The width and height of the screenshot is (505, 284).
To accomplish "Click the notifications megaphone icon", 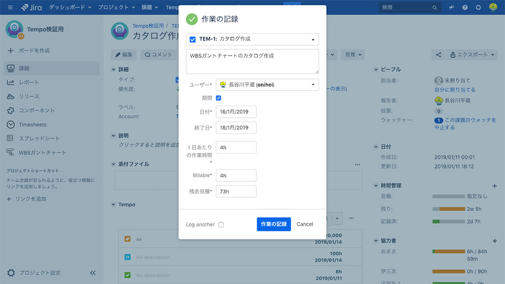I will [451, 7].
